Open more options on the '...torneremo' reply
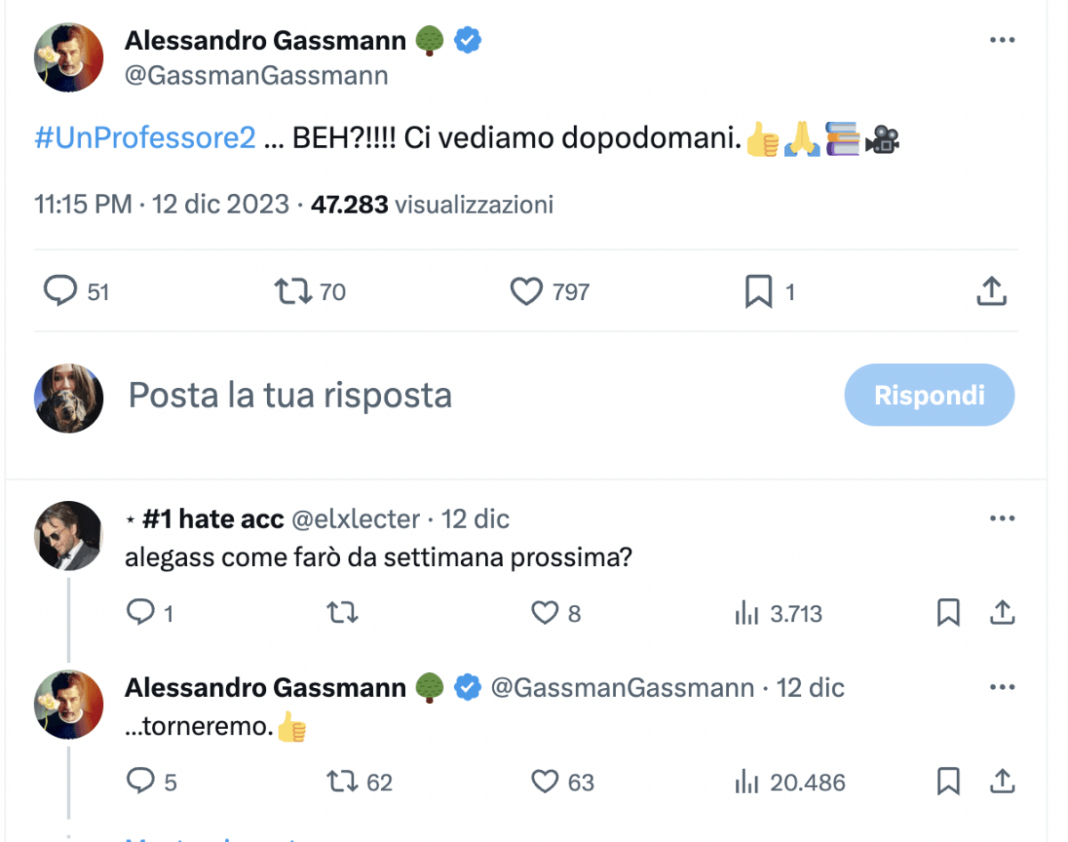The height and width of the screenshot is (842, 1068). (x=1003, y=686)
